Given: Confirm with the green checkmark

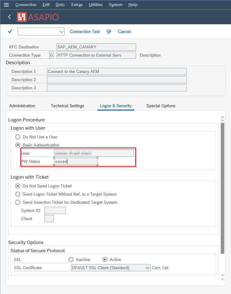Looking at the screenshot, I should [10, 31].
